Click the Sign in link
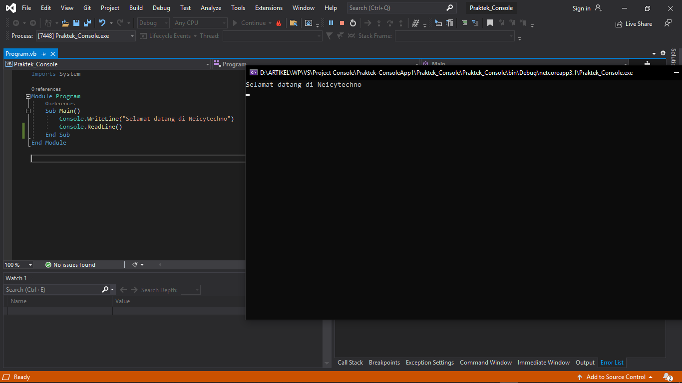The width and height of the screenshot is (682, 383). pyautogui.click(x=582, y=8)
